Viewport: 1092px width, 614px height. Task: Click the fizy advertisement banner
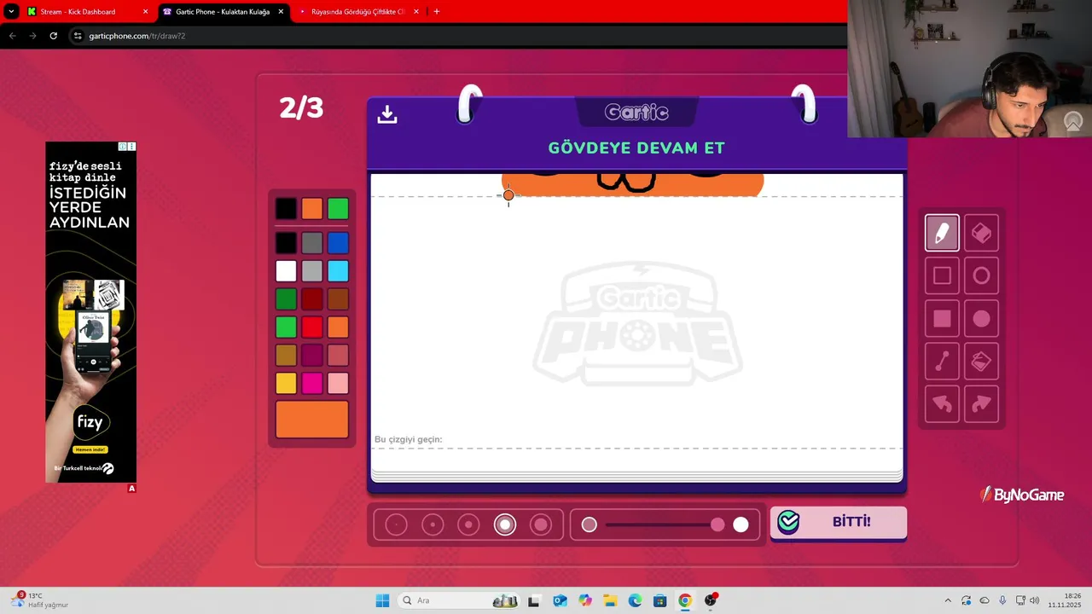click(90, 312)
